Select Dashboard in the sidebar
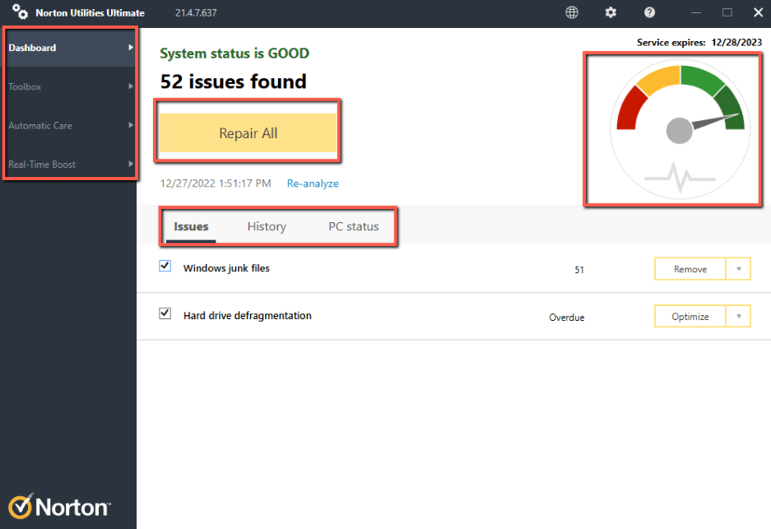The width and height of the screenshot is (771, 529). tap(68, 48)
